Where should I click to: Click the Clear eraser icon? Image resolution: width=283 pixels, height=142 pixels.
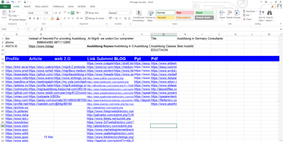pos(244,19)
